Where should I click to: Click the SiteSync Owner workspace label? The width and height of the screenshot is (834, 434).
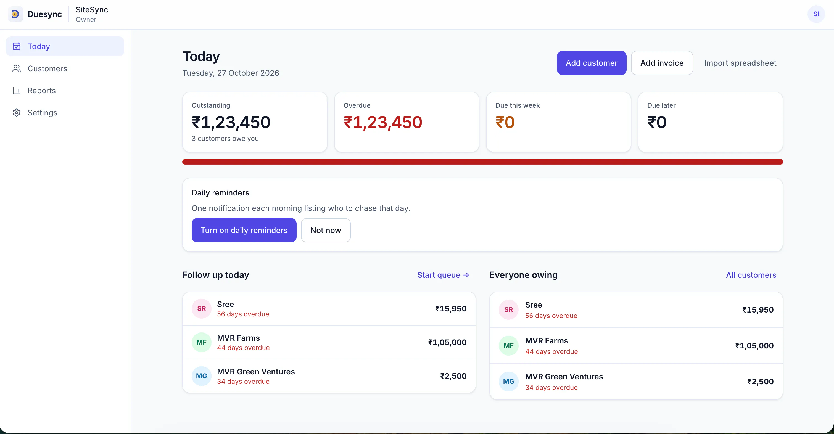(x=92, y=14)
